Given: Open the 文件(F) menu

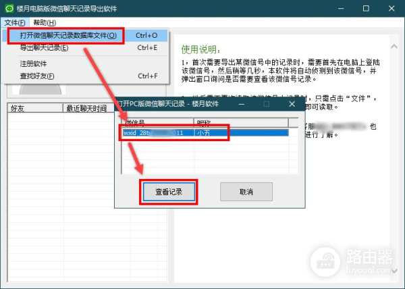Looking at the screenshot, I should 15,23.
